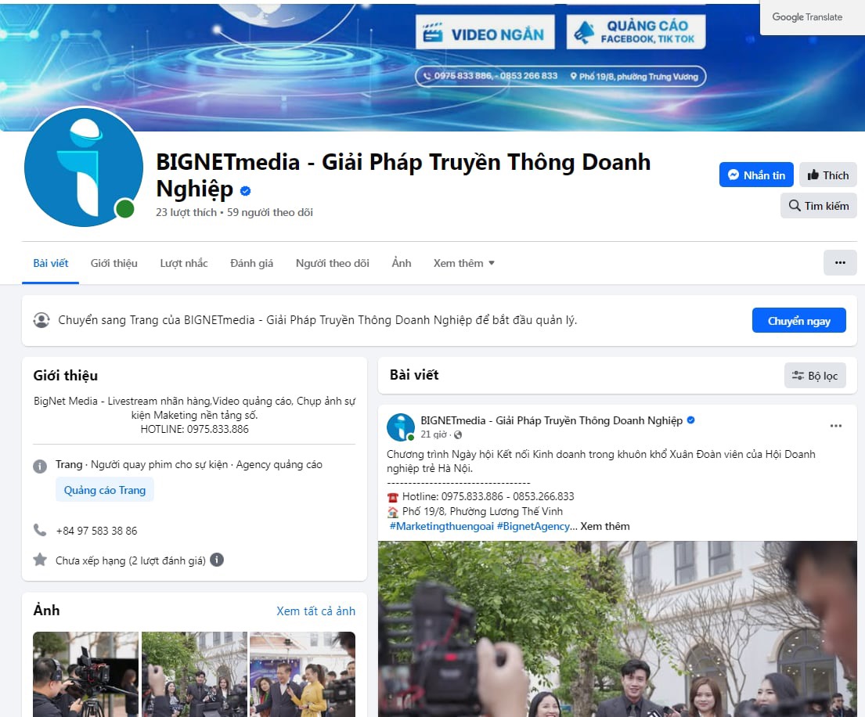Click the Chuyển ngay button

(x=798, y=320)
